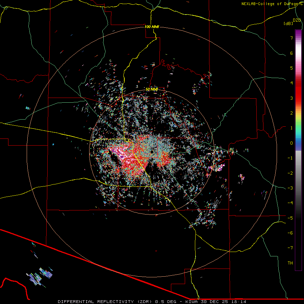Click the Differential Reflectivity caption at the bottom
The image size is (304, 304).
click(152, 302)
